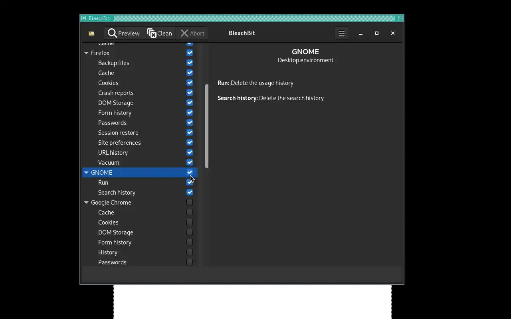Click the 'Delete the search history' text

coord(291,98)
